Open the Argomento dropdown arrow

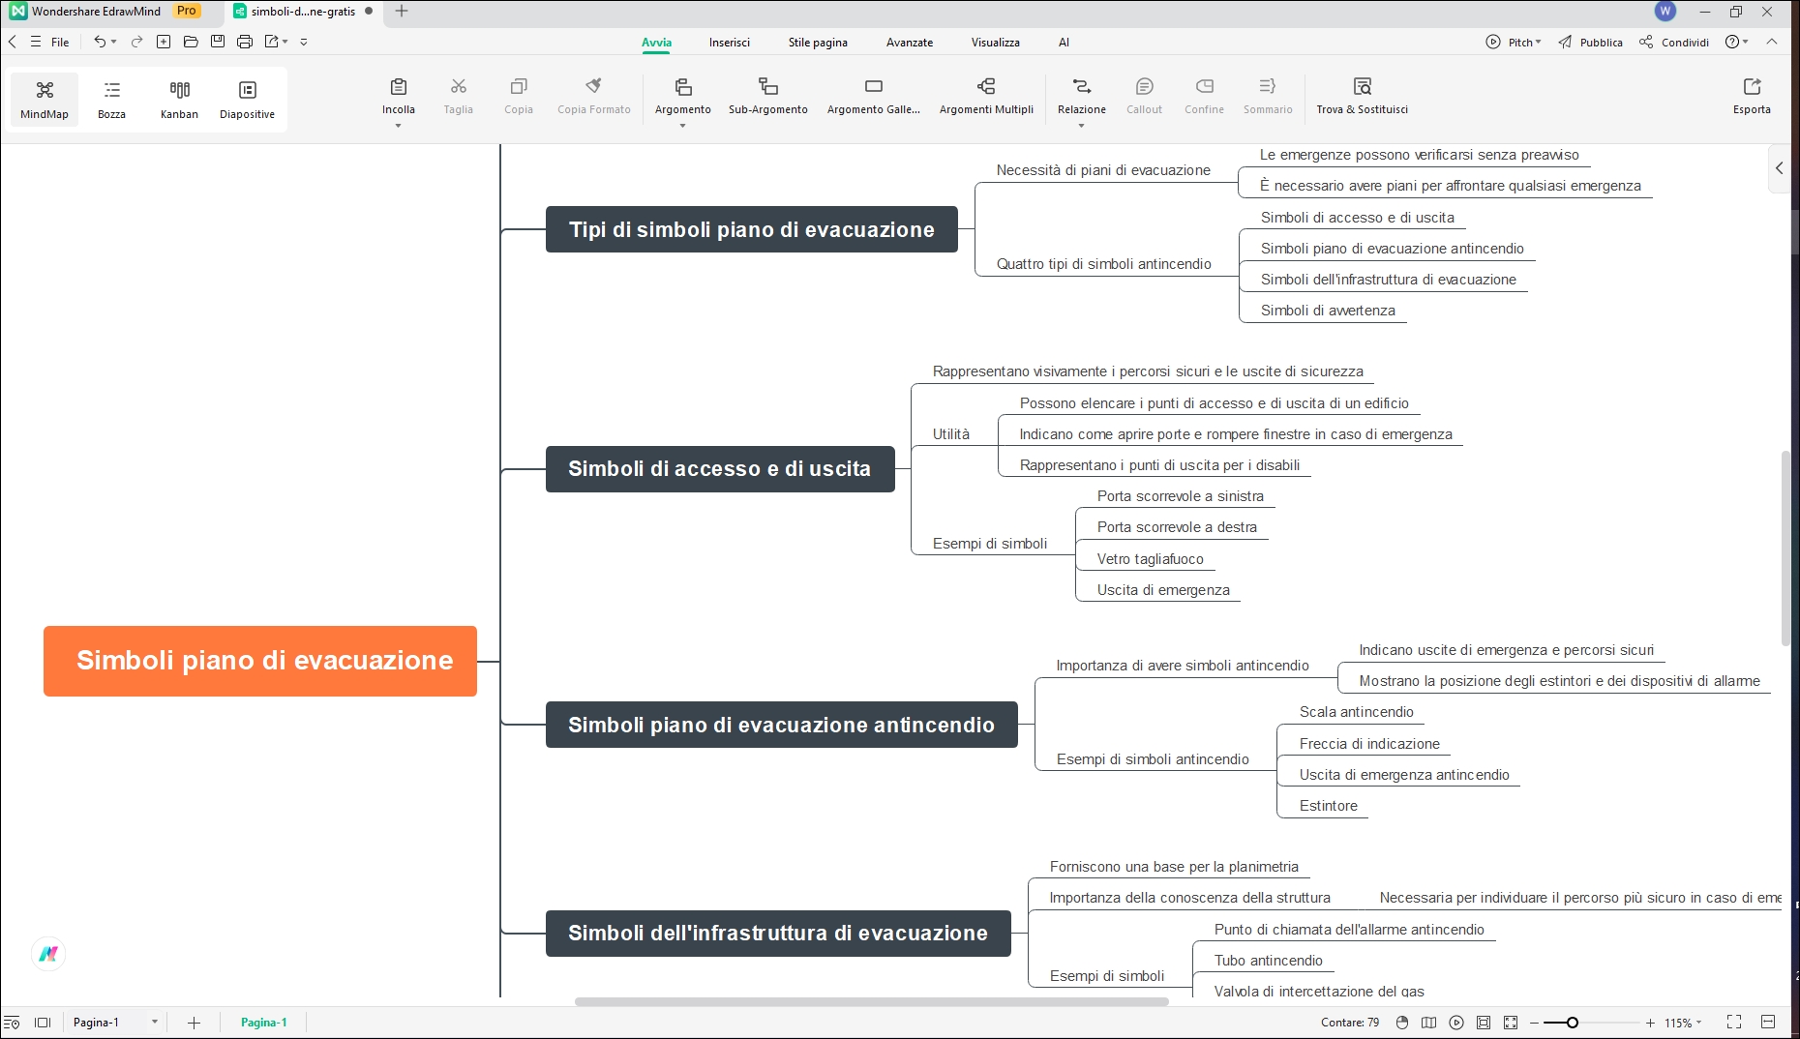(x=682, y=126)
